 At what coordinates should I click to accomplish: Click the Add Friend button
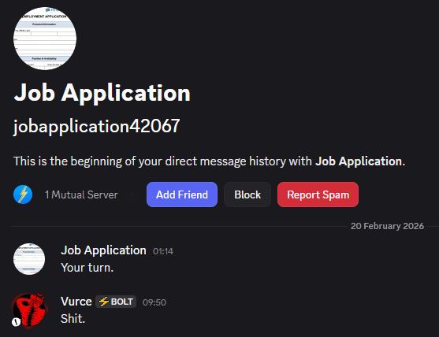pos(182,194)
